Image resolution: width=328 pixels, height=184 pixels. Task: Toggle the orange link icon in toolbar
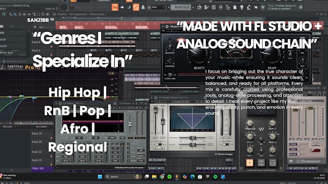point(136,7)
